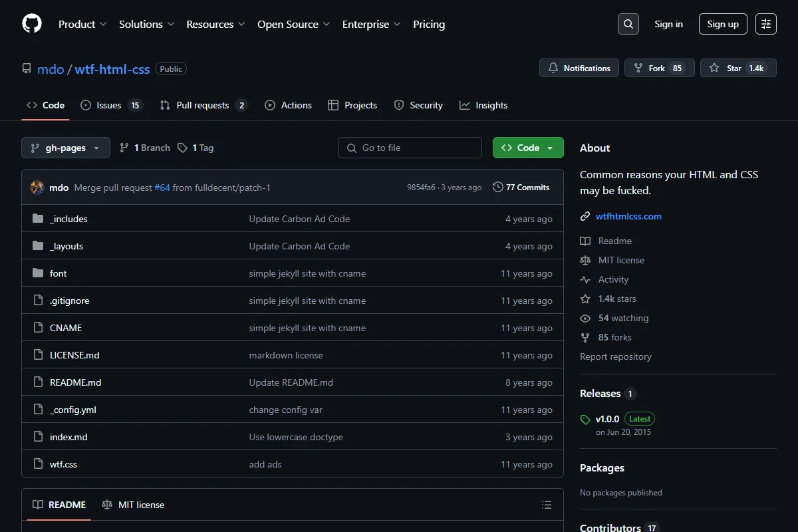Viewport: 798px width, 532px height.
Task: Open the Product menu dropdown
Action: coord(82,24)
